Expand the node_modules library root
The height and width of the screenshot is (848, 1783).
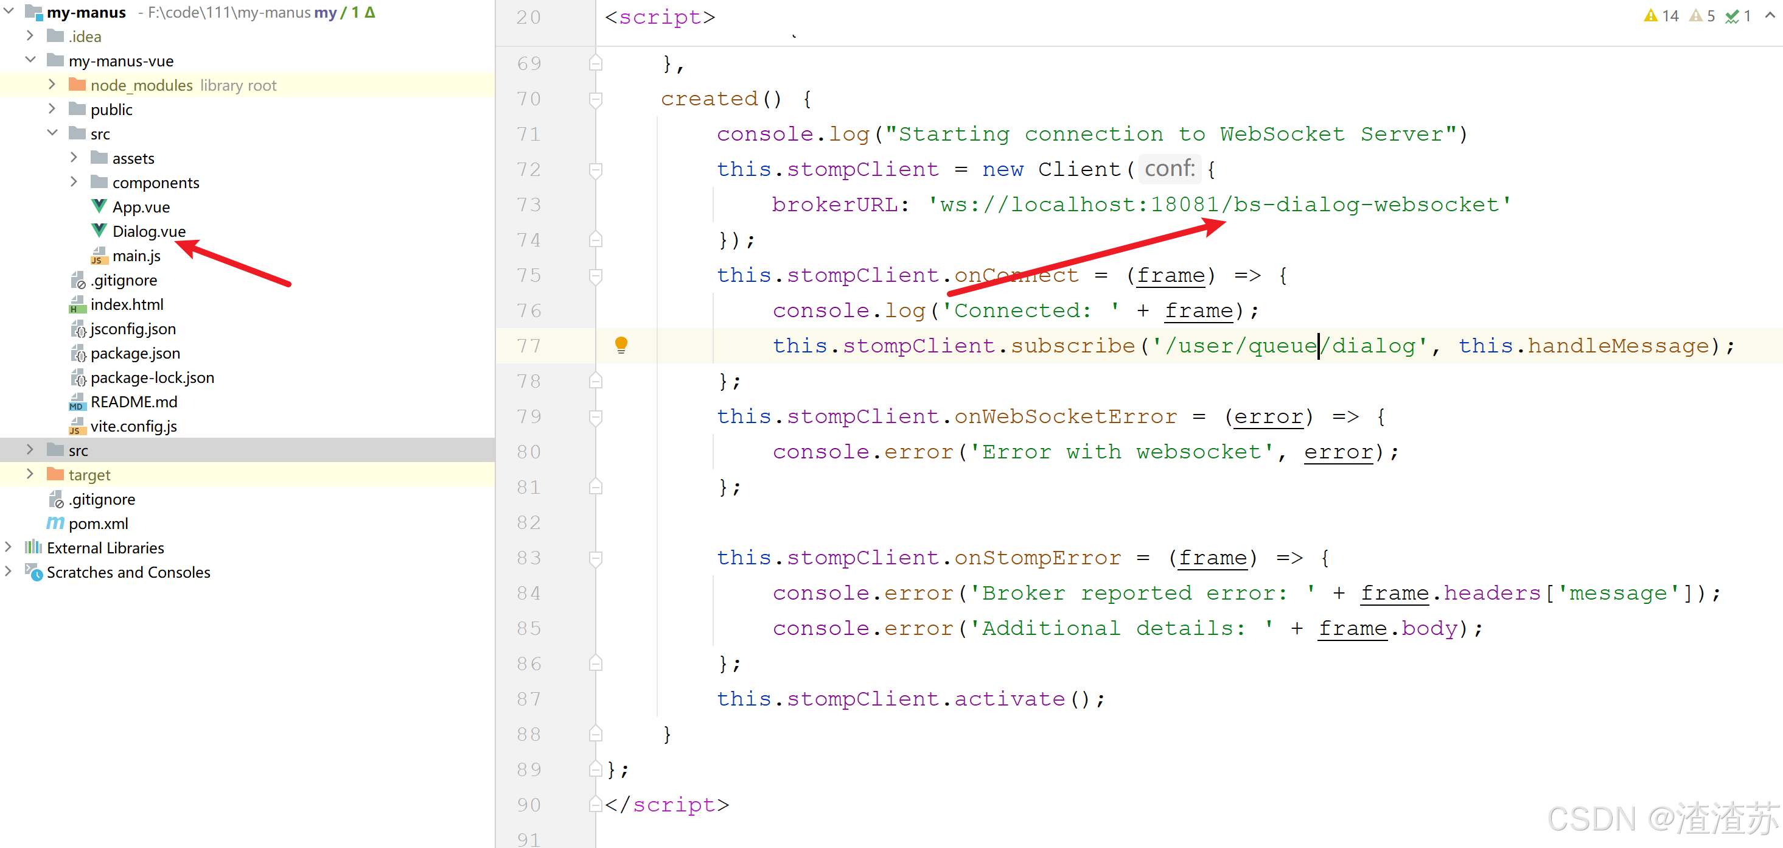click(x=52, y=85)
